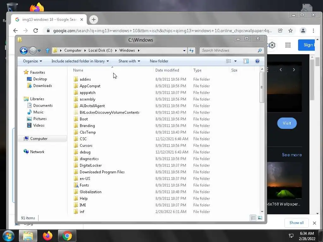
Task: Open the Organize menu
Action: pyautogui.click(x=32, y=61)
